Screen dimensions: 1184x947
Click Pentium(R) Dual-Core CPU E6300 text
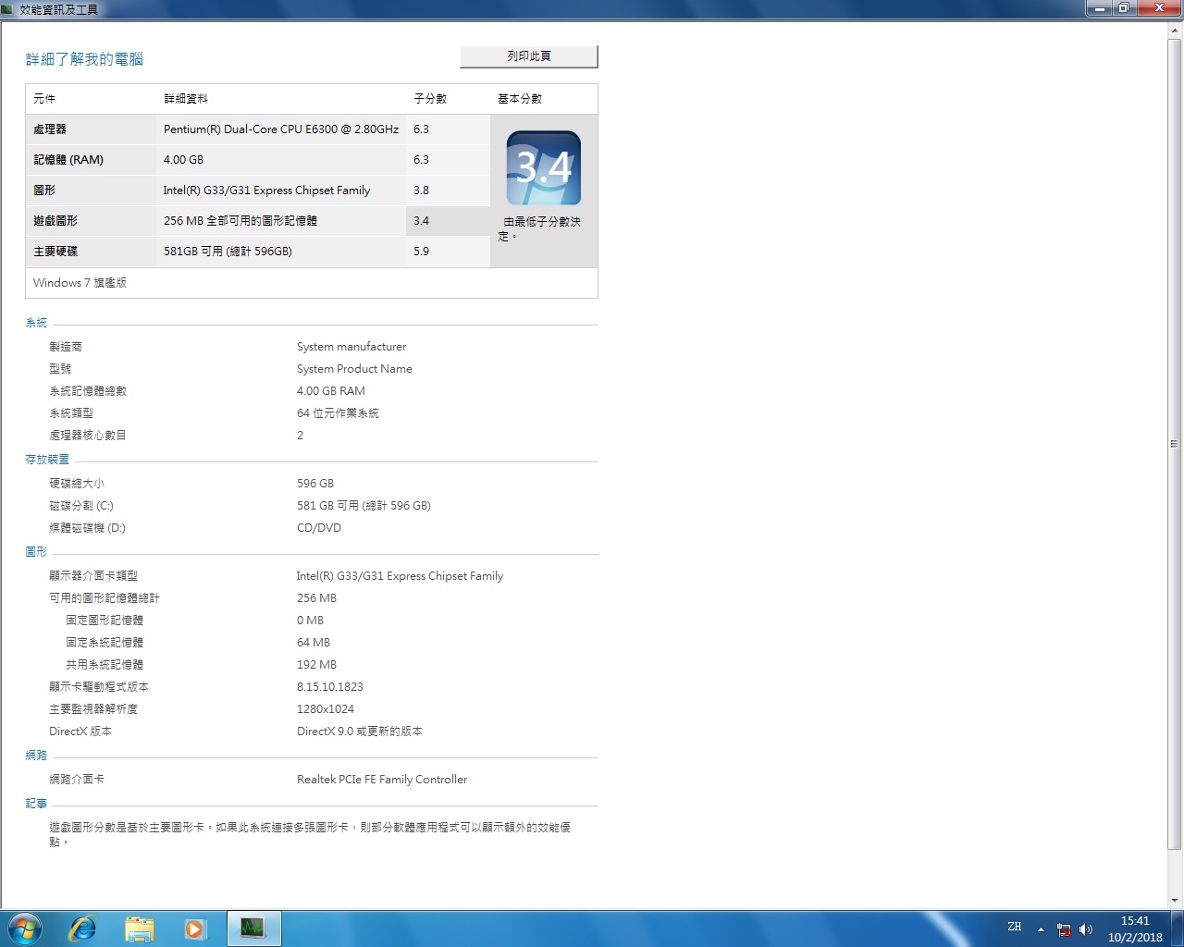(x=281, y=129)
